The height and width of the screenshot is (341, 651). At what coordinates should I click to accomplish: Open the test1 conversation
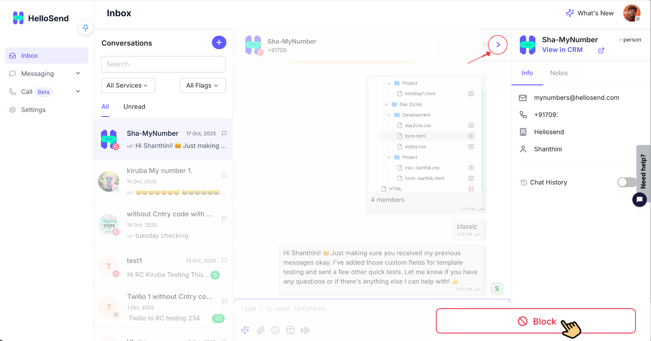(x=163, y=267)
